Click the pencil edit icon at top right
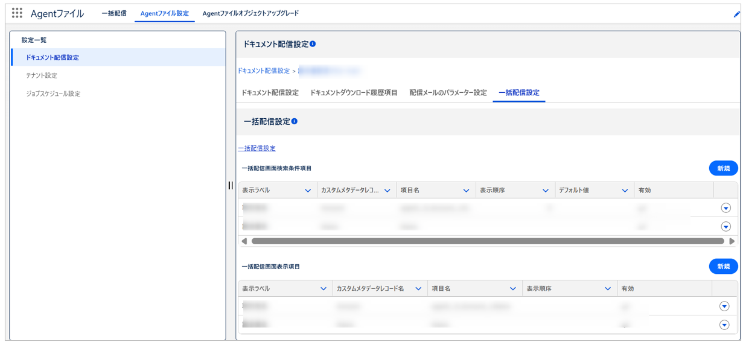This screenshot has height=342, width=743. [x=736, y=14]
